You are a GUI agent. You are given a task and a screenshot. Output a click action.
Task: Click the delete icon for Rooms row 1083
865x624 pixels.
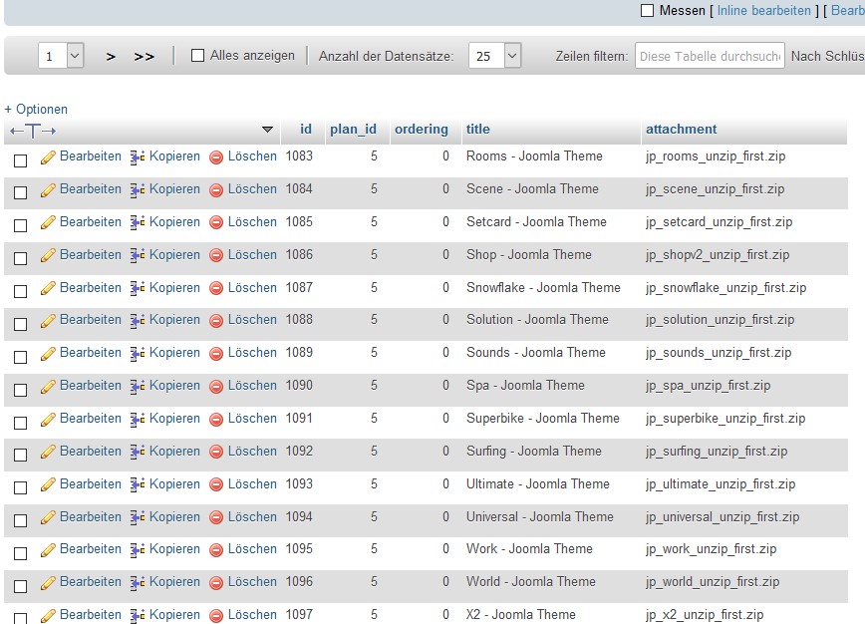(216, 157)
